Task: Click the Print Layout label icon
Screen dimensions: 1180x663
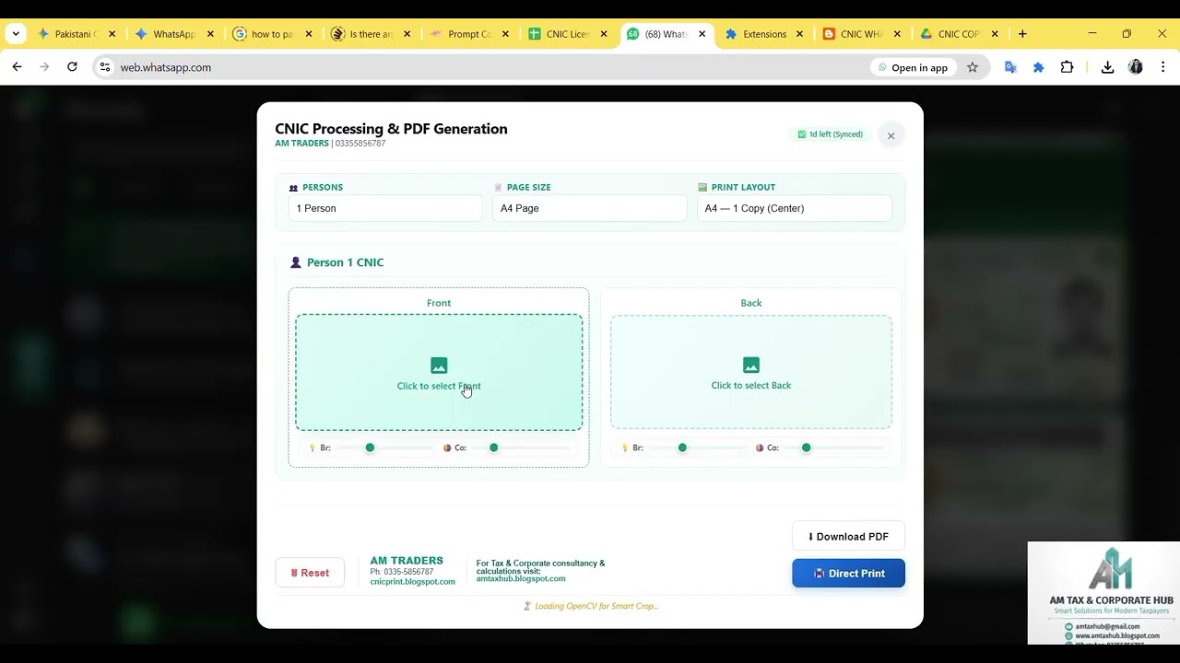Action: (702, 187)
